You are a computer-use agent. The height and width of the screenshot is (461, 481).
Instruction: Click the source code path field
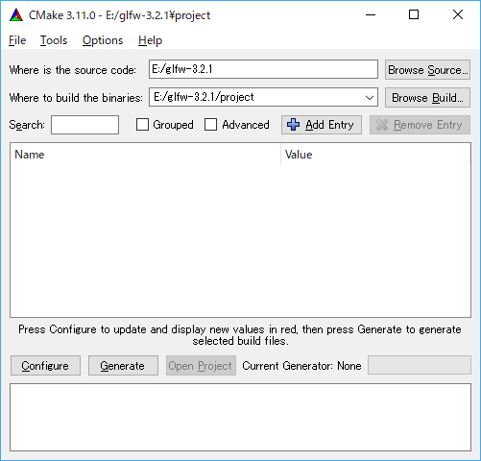tap(263, 69)
